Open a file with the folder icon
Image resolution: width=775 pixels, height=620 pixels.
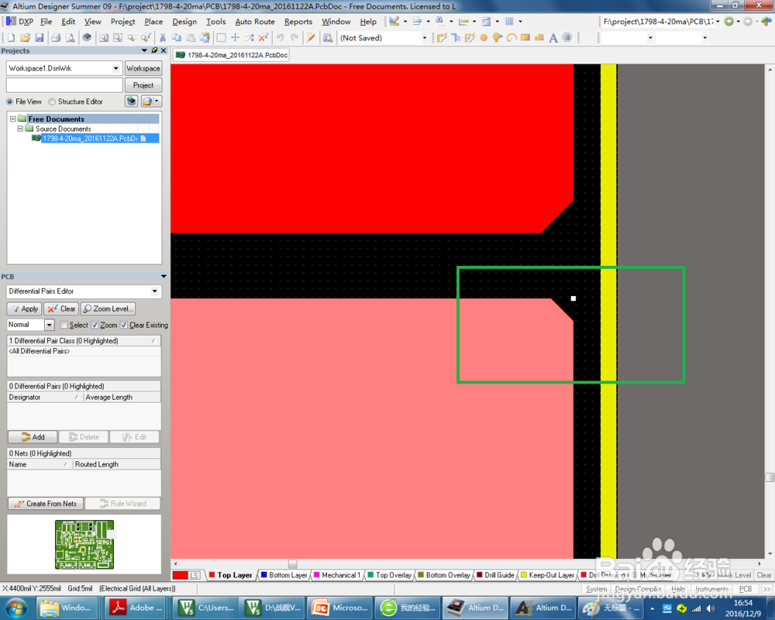[26, 37]
